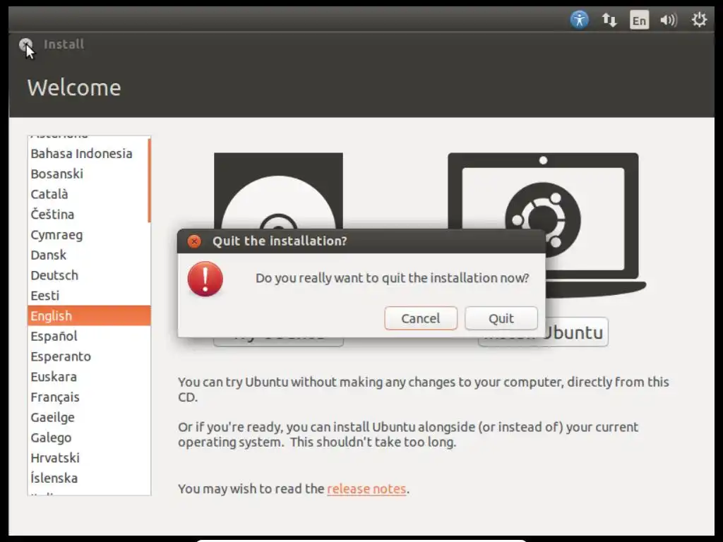Select Bahasa Indonesia language
Image resolution: width=723 pixels, height=542 pixels.
(x=88, y=153)
